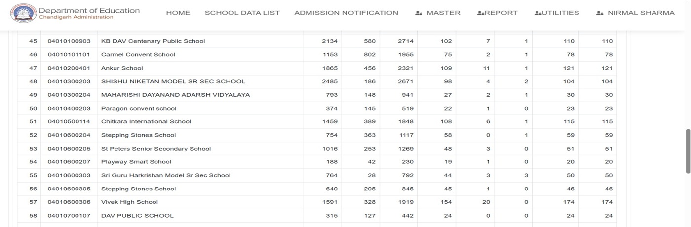Viewport: 691px width, 227px height.
Task: Click school code 04010600306
Action: 69,202
